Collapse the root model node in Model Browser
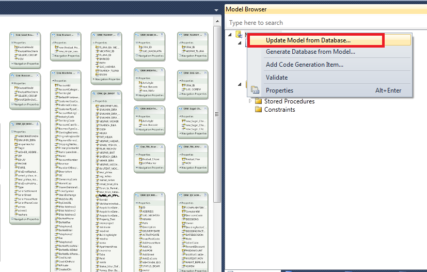This screenshot has width=427, height=272. click(x=230, y=35)
